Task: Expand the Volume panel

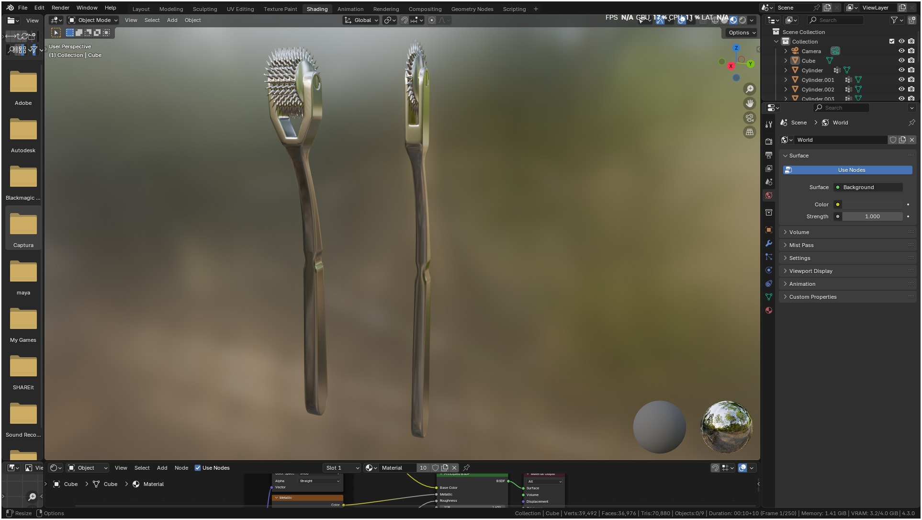Action: 799,232
